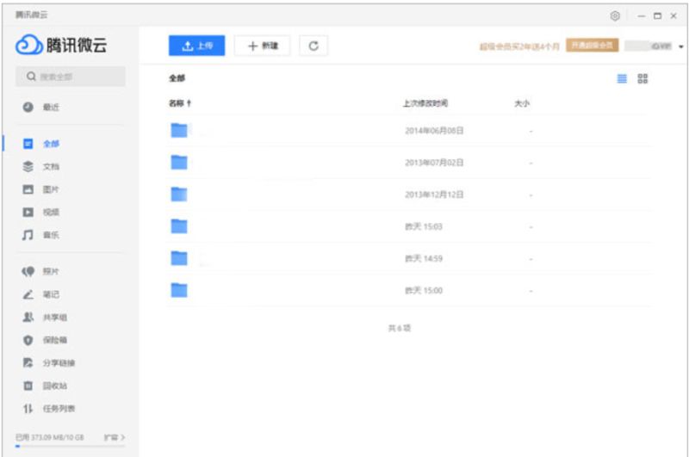This screenshot has width=689, height=457.
Task: Click the search magnifier icon
Action: coord(31,77)
